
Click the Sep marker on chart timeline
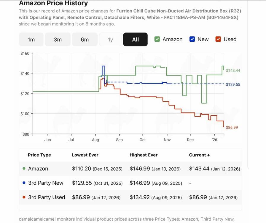119,140
